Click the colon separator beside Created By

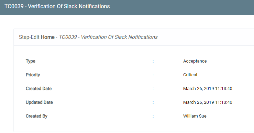(153, 116)
